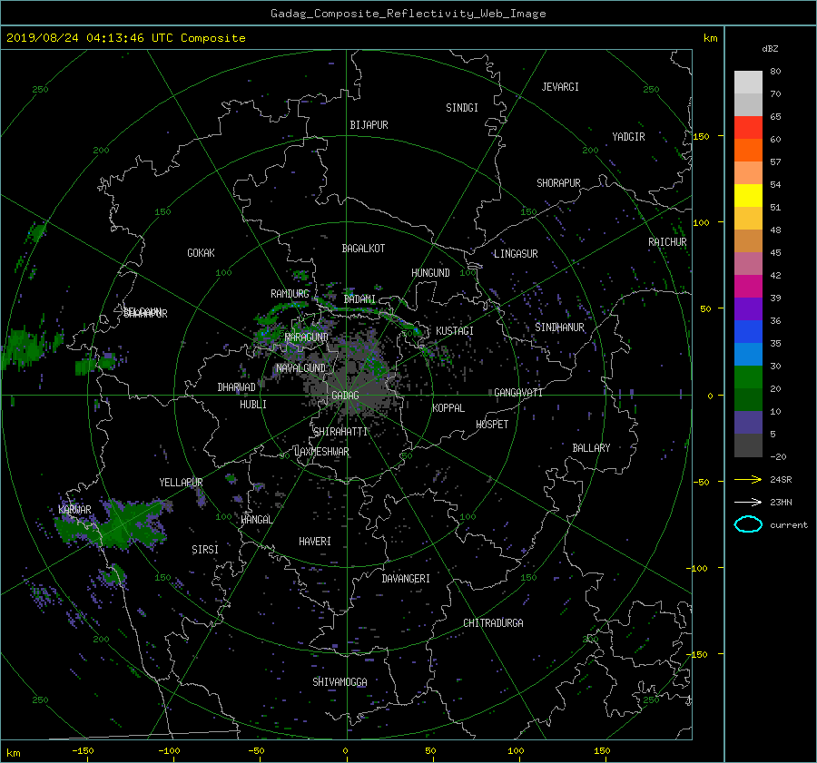Click the 'dBZ' legend heading
The width and height of the screenshot is (817, 763).
click(770, 48)
